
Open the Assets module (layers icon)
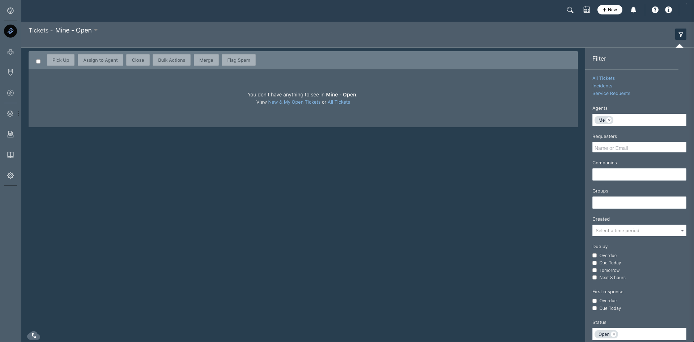[x=10, y=113]
